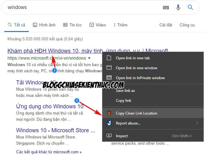Click the InPrivate window icon in context menu
Screen dimensions: 207x158
click(109, 78)
